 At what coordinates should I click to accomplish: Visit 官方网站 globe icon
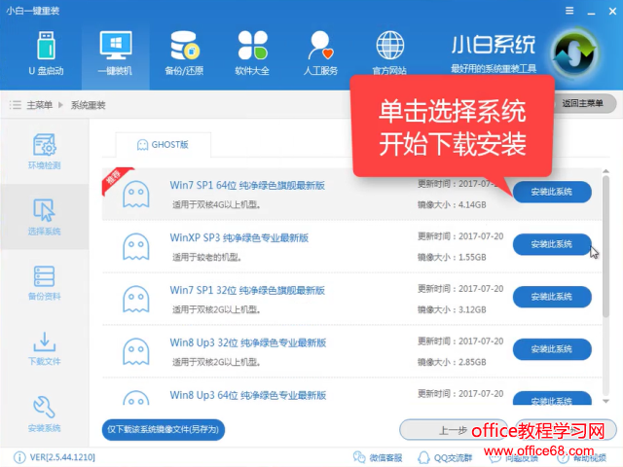tap(389, 54)
